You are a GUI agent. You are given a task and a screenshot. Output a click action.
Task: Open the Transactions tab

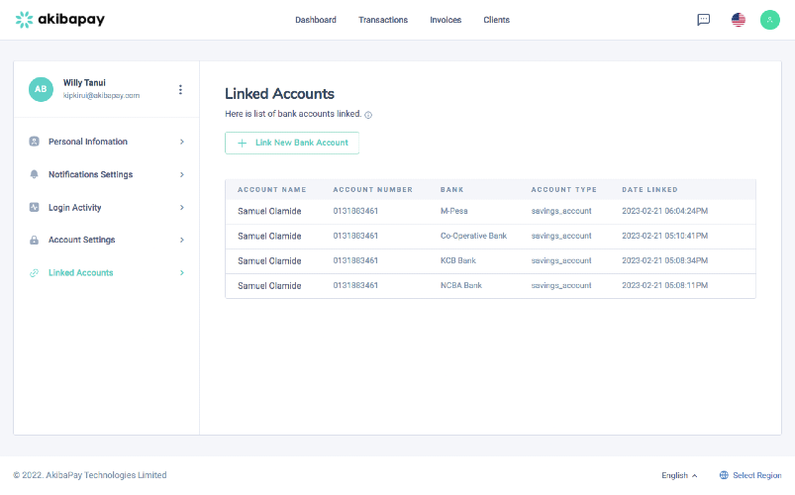pyautogui.click(x=383, y=20)
